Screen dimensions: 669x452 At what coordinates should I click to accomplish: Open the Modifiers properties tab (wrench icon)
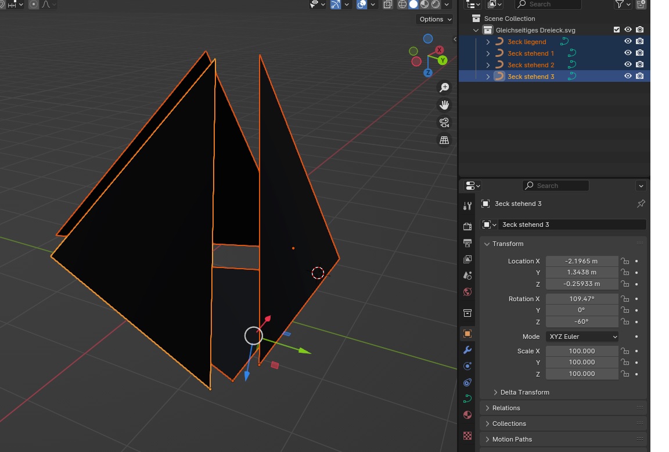click(467, 350)
